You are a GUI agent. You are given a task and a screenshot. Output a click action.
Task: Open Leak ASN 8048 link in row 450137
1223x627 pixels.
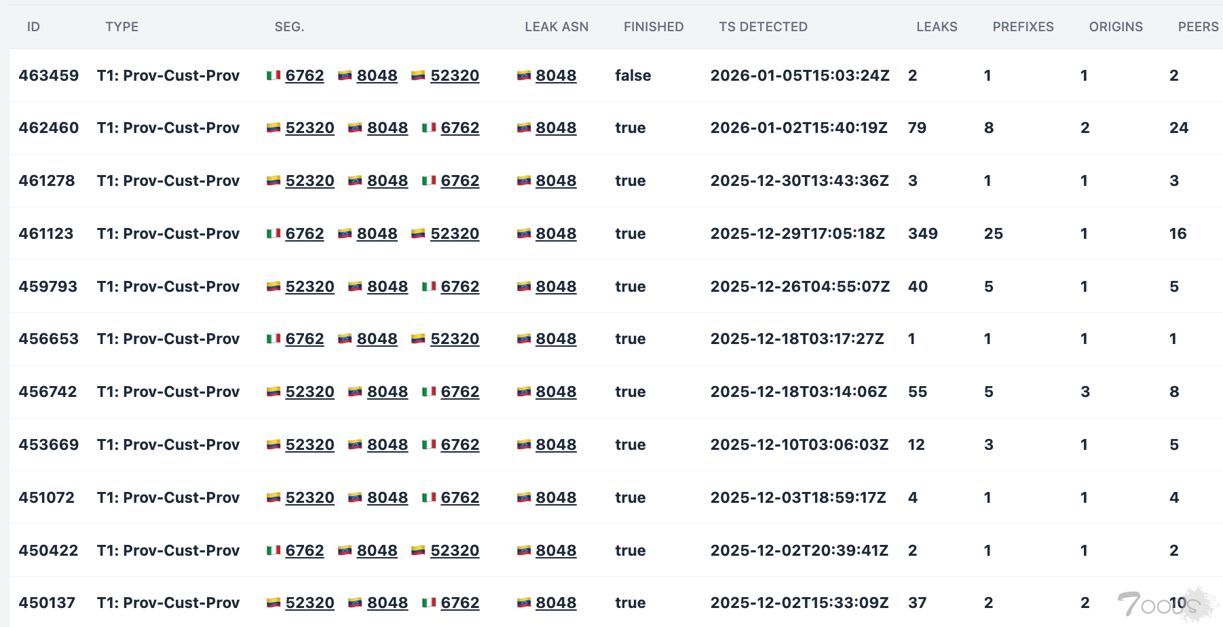pos(556,603)
